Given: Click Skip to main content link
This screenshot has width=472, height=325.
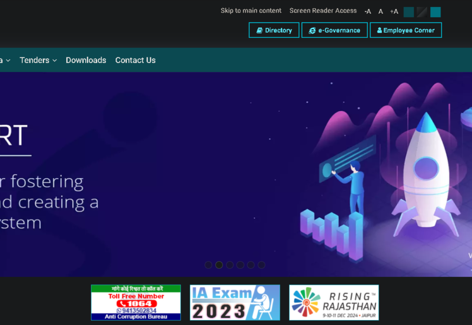Looking at the screenshot, I should pos(251,11).
